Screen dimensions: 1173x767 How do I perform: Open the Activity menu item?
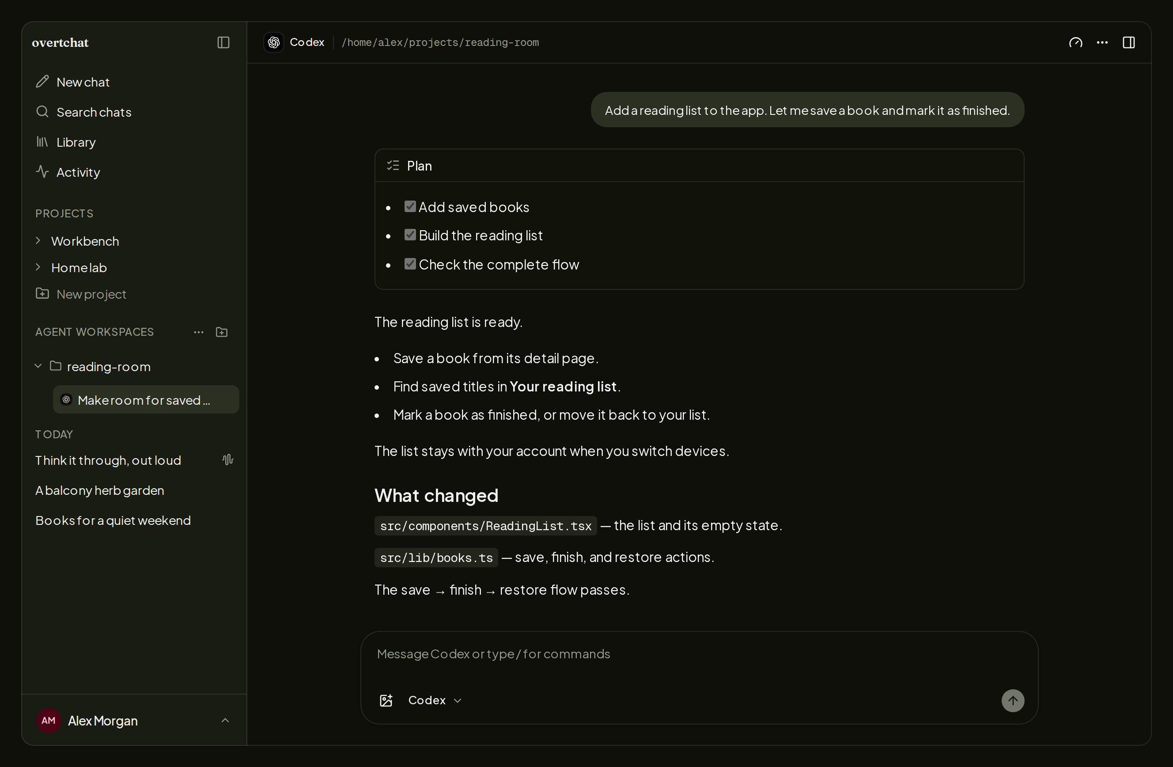click(x=134, y=172)
